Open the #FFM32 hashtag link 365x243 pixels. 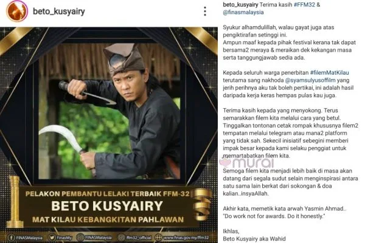(x=304, y=5)
